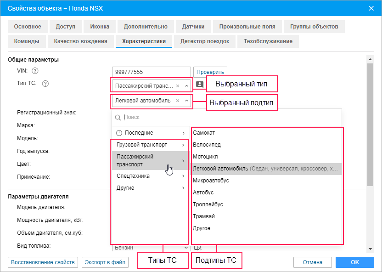Confirm with the OK button
Image resolution: width=382 pixels, height=272 pixels.
point(355,262)
